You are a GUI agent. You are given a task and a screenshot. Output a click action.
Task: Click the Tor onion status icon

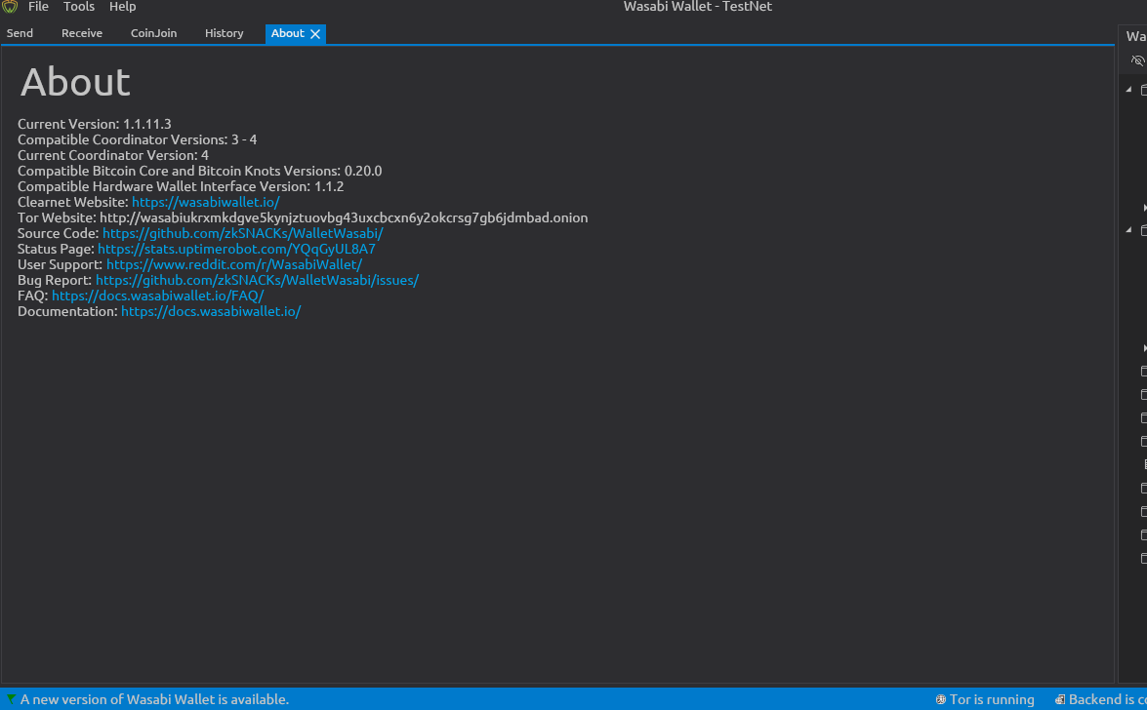pyautogui.click(x=941, y=700)
